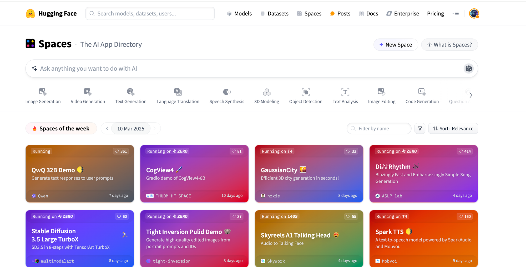The width and height of the screenshot is (526, 267).
Task: Open the CogView4 space card
Action: click(x=194, y=174)
